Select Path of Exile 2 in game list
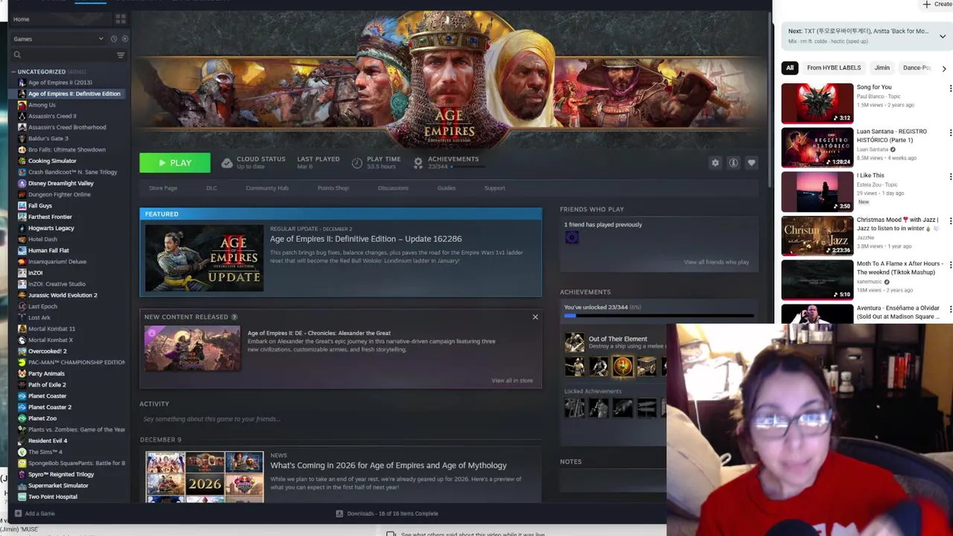 (x=47, y=384)
